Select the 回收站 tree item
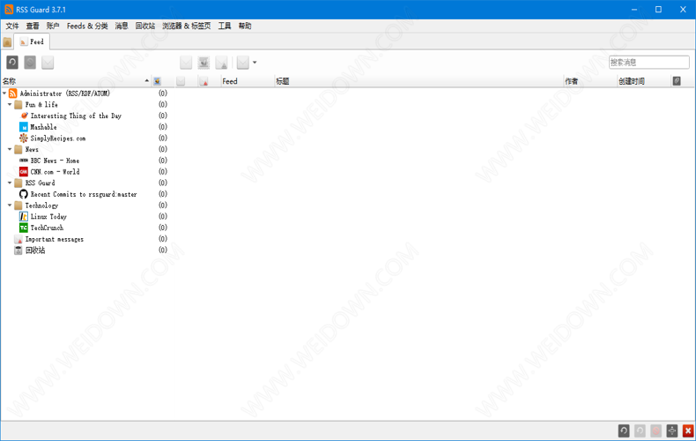This screenshot has width=696, height=441. click(x=35, y=250)
